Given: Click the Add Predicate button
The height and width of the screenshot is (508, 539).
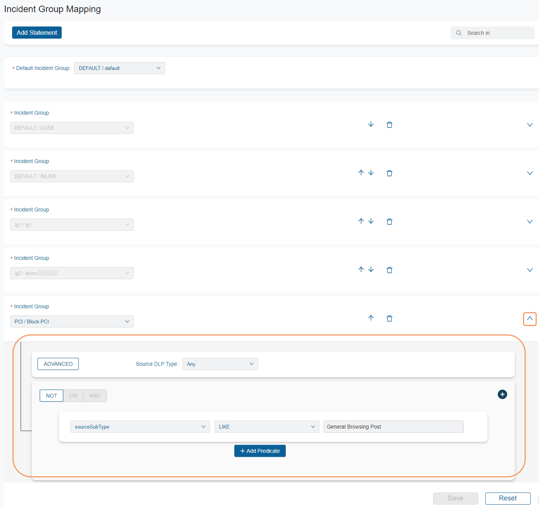Looking at the screenshot, I should click(260, 451).
